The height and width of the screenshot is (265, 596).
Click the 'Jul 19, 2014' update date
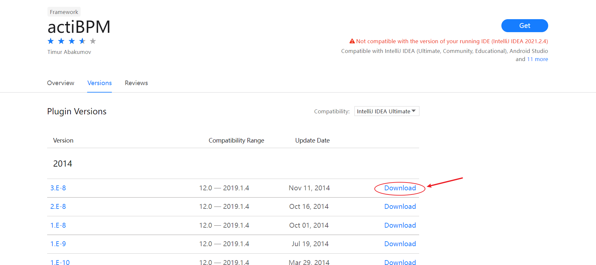pyautogui.click(x=310, y=244)
